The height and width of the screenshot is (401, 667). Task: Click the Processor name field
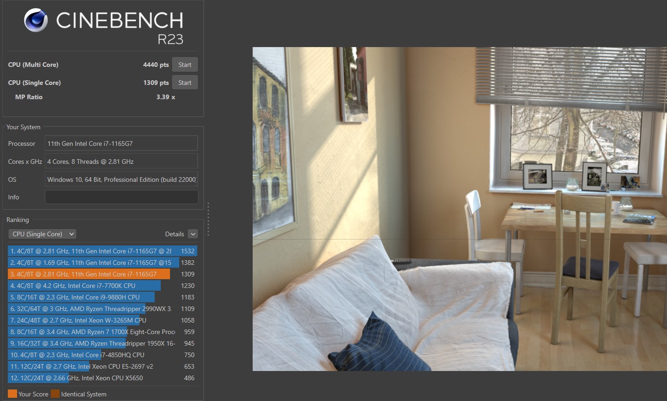(121, 144)
